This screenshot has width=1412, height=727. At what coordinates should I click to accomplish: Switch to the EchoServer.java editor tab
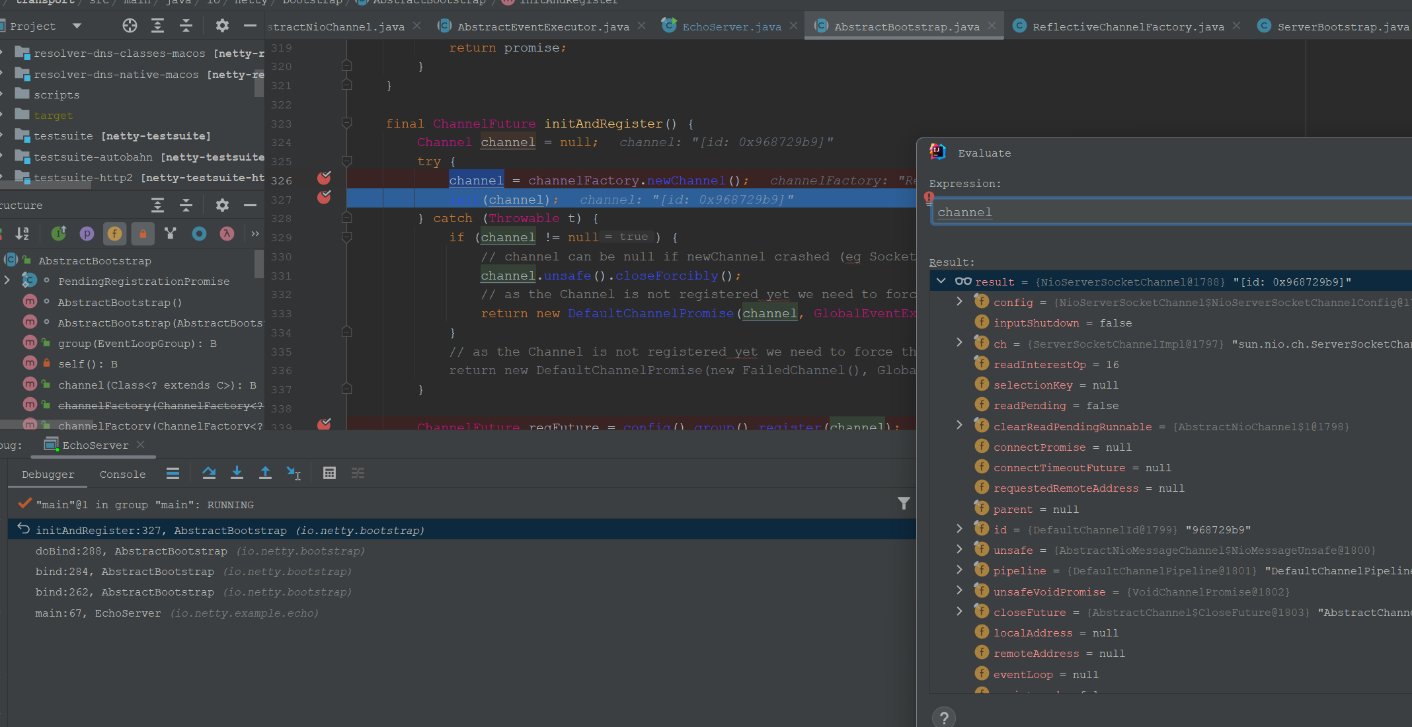[731, 26]
